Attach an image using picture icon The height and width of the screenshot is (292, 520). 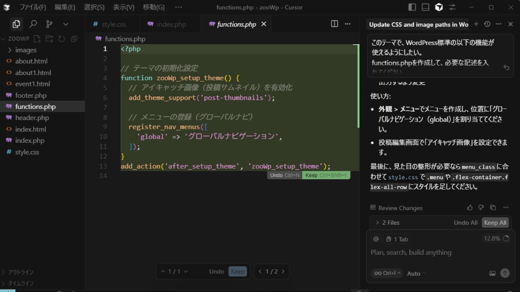point(492,273)
